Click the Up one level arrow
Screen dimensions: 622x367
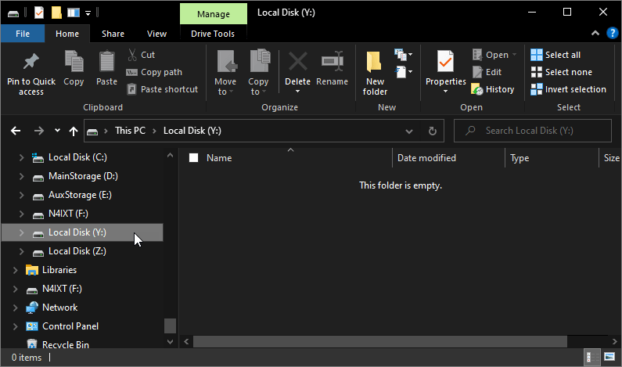point(74,131)
